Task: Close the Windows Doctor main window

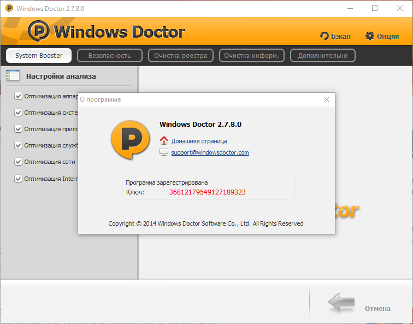Action: [399, 8]
